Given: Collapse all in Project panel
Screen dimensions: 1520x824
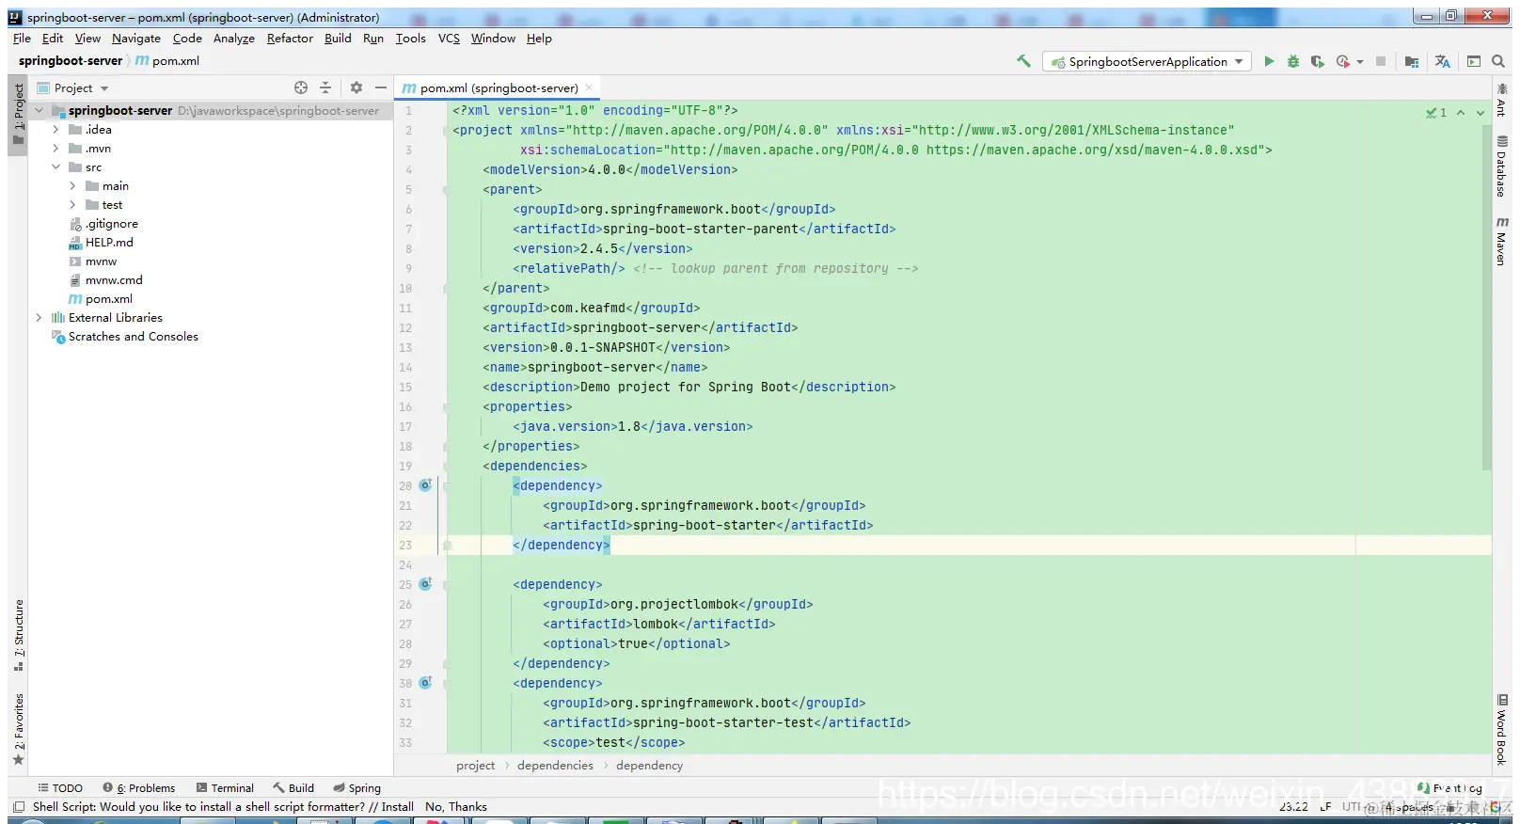Looking at the screenshot, I should click(325, 87).
